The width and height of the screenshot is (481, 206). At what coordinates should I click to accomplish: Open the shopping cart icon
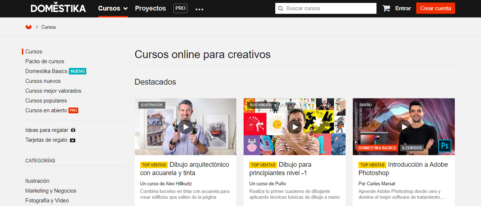click(x=386, y=8)
